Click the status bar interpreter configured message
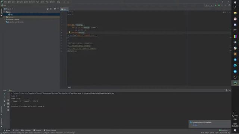This screenshot has width=239, height=134. click(39, 133)
